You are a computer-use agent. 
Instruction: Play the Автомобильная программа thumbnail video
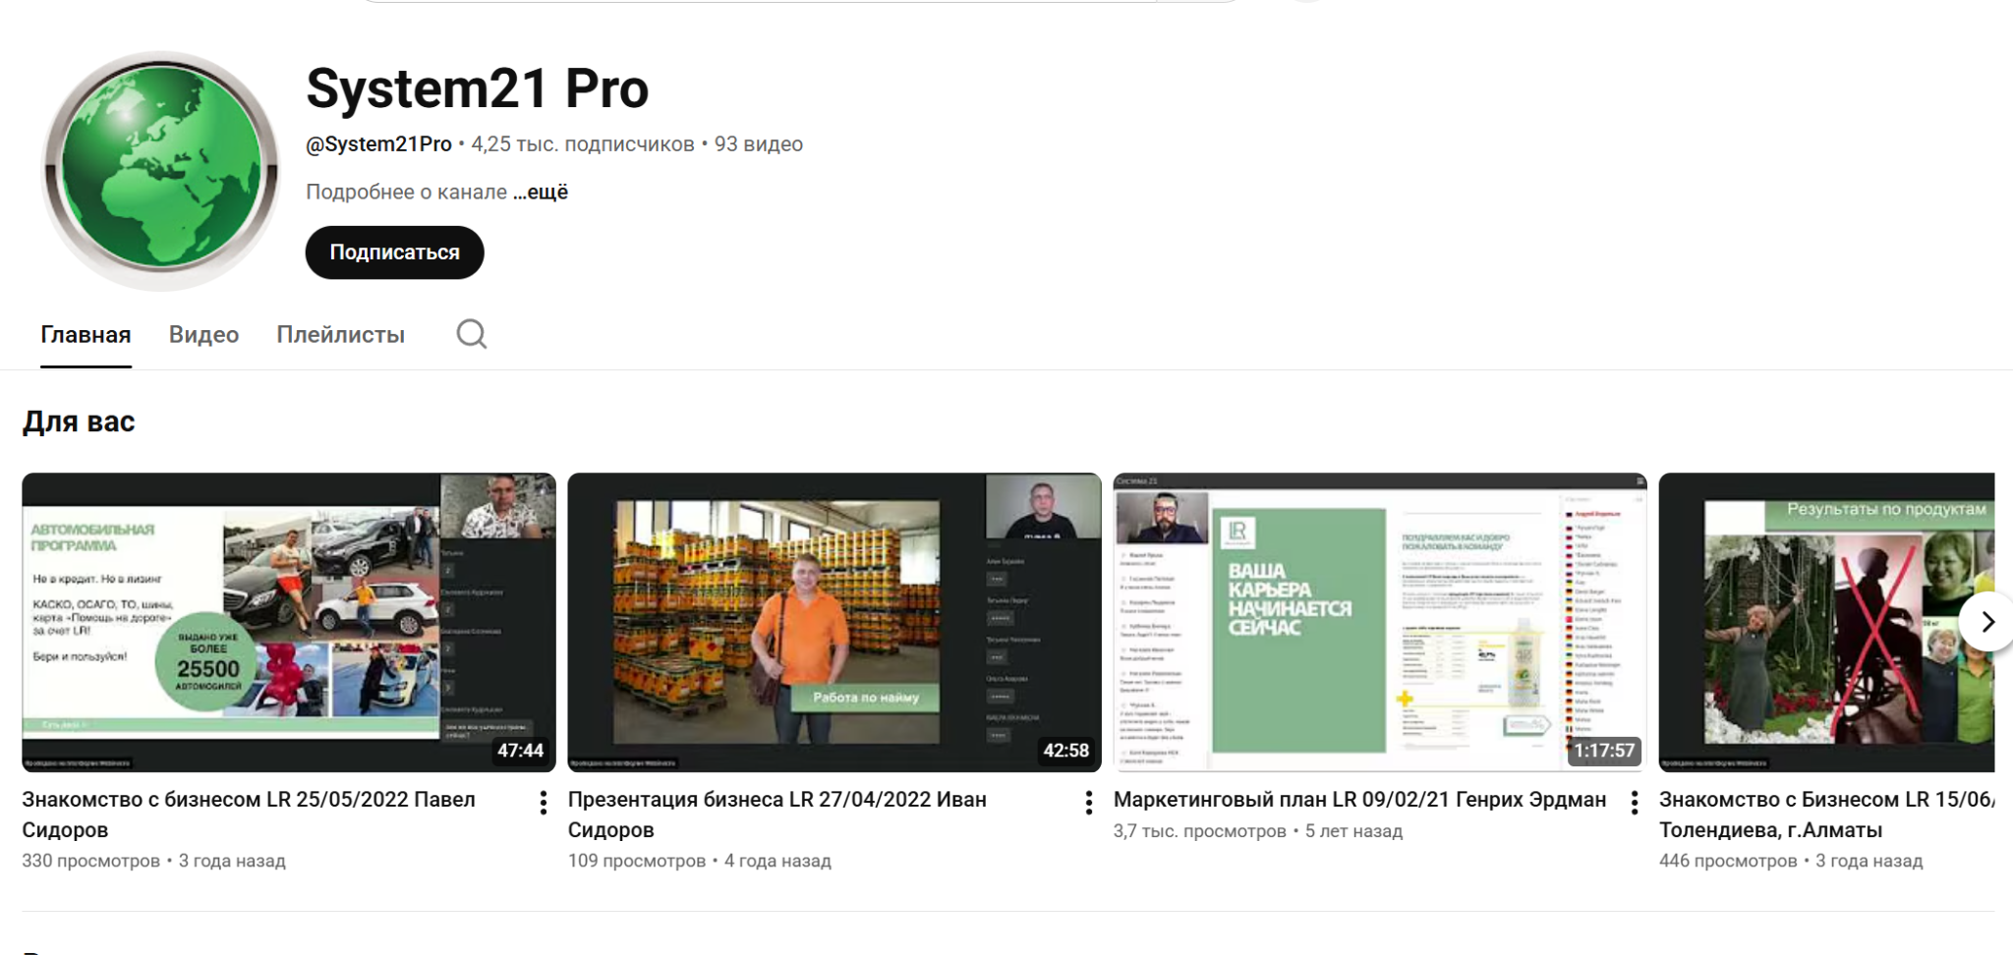click(x=289, y=622)
